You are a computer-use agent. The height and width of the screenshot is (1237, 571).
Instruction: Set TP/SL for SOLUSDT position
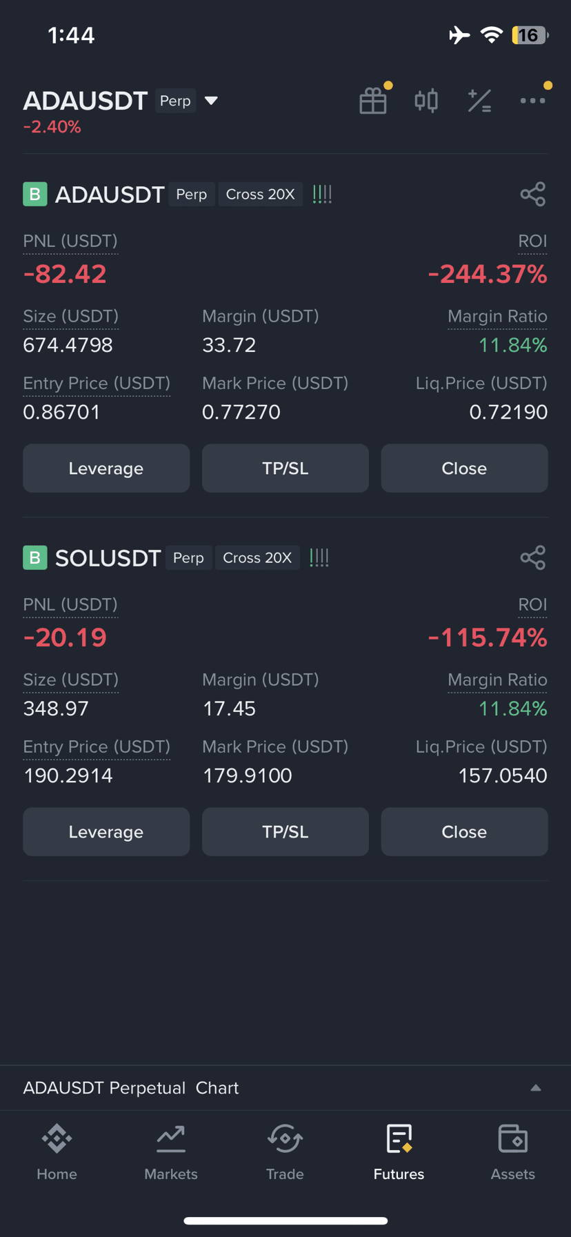point(285,832)
